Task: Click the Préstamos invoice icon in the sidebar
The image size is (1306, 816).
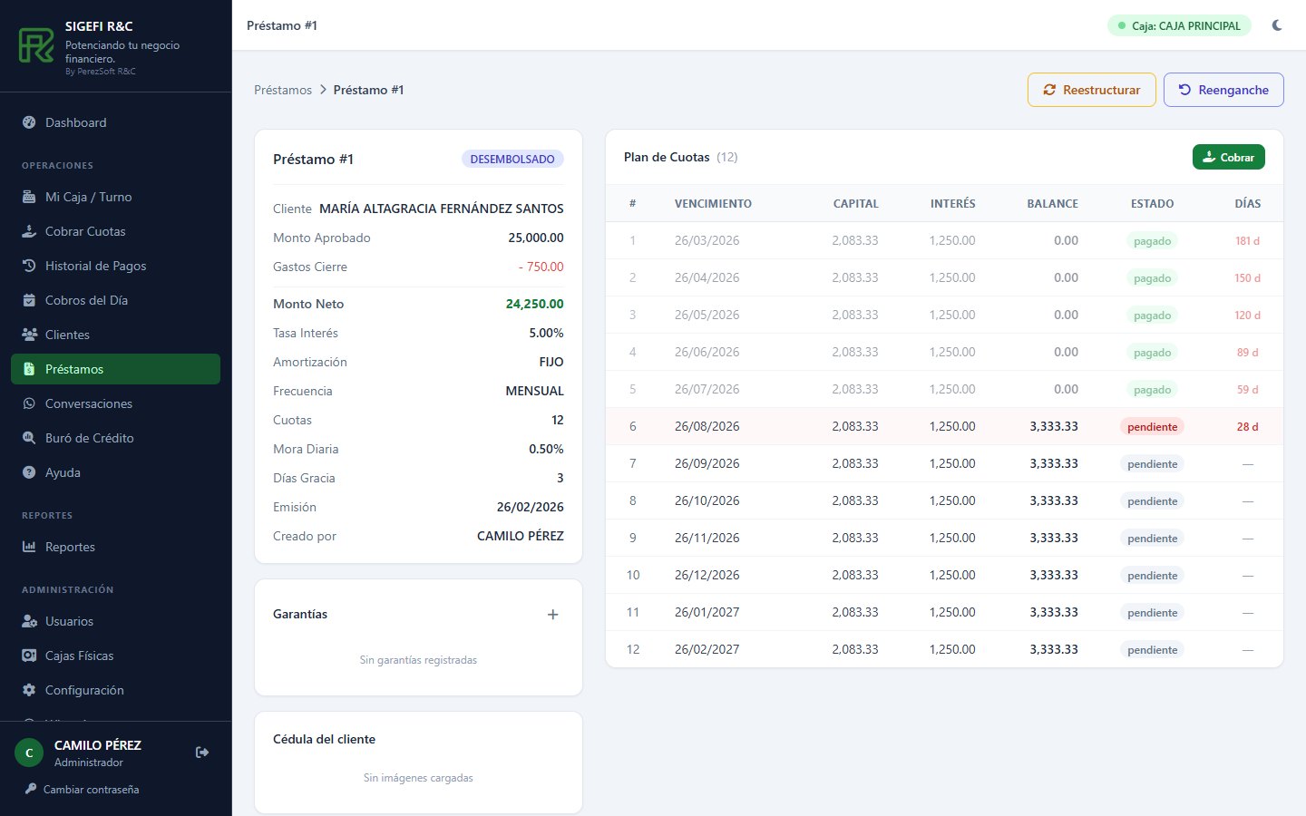Action: (29, 369)
